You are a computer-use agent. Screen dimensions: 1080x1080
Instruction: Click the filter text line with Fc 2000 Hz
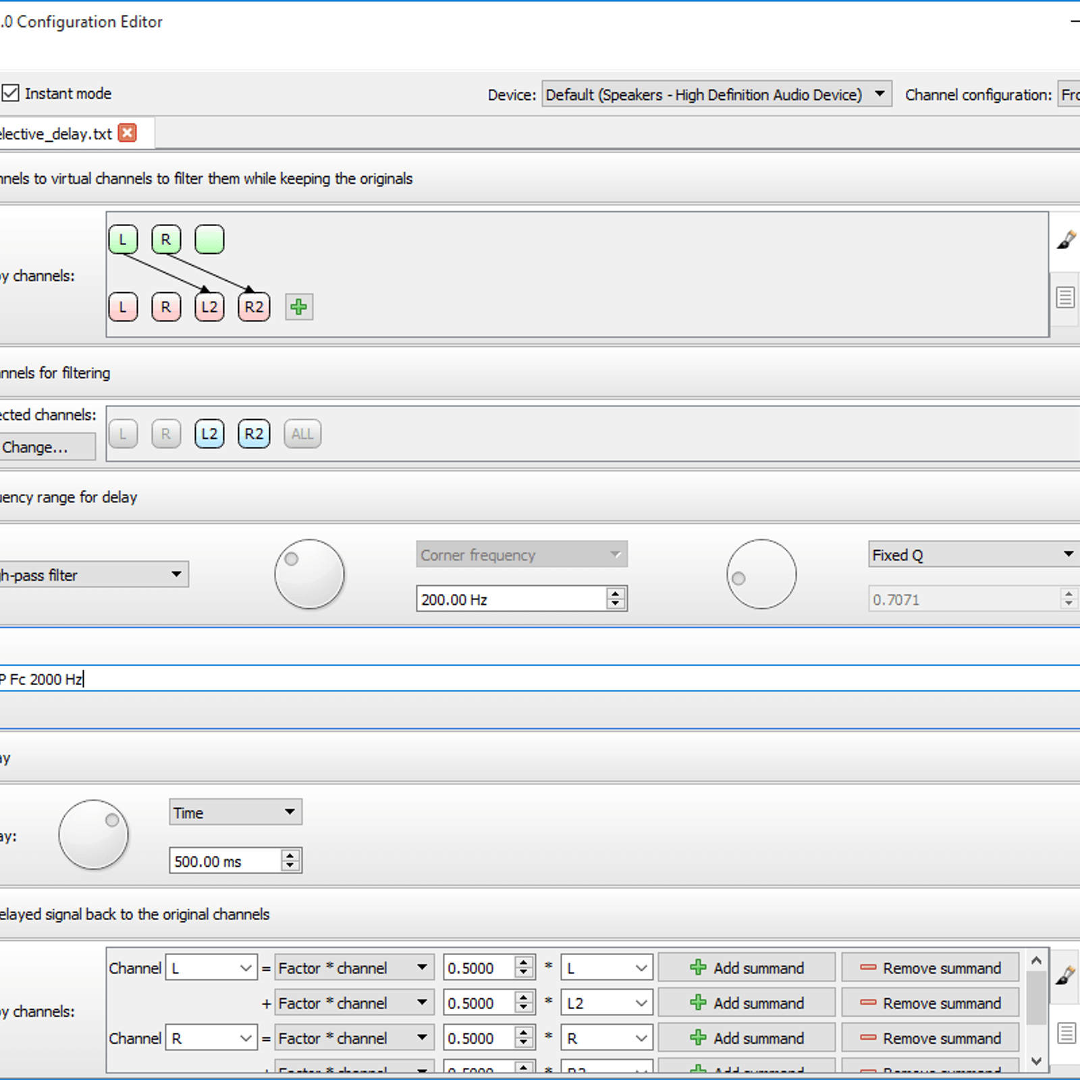pyautogui.click(x=540, y=678)
